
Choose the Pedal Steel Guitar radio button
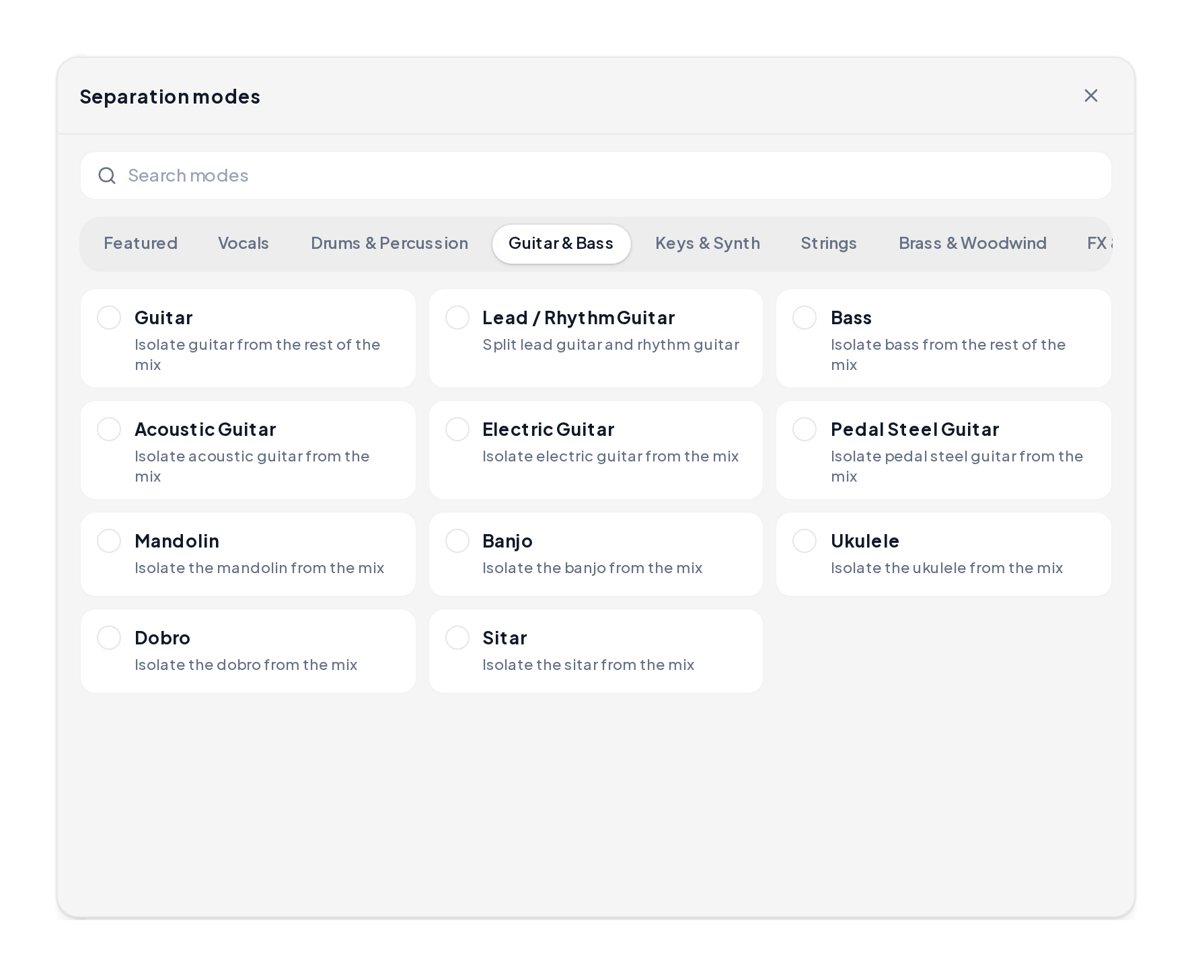(x=805, y=429)
